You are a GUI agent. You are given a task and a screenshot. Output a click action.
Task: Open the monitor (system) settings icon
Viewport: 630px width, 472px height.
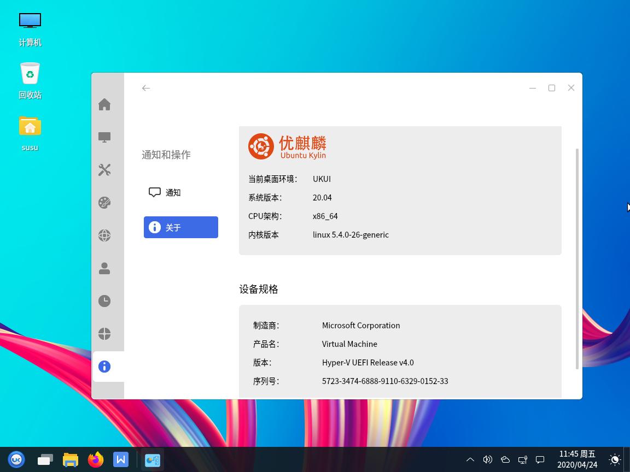[104, 137]
